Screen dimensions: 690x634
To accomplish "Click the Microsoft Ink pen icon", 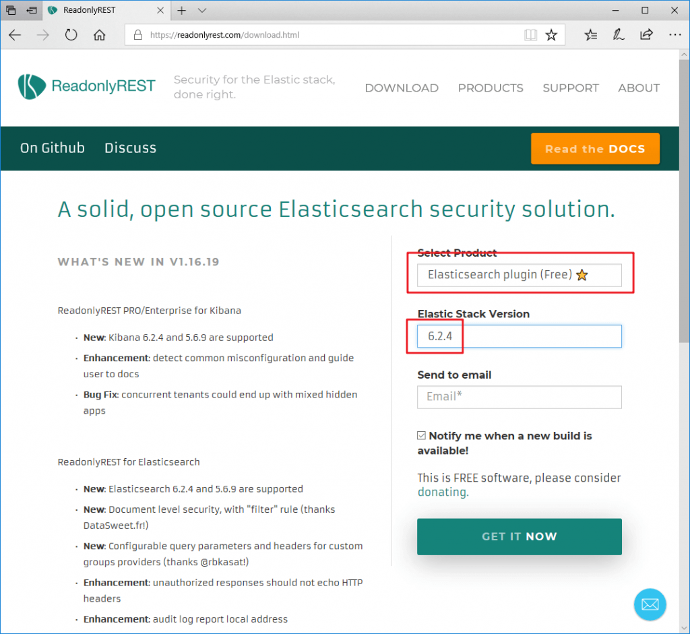I will 618,35.
